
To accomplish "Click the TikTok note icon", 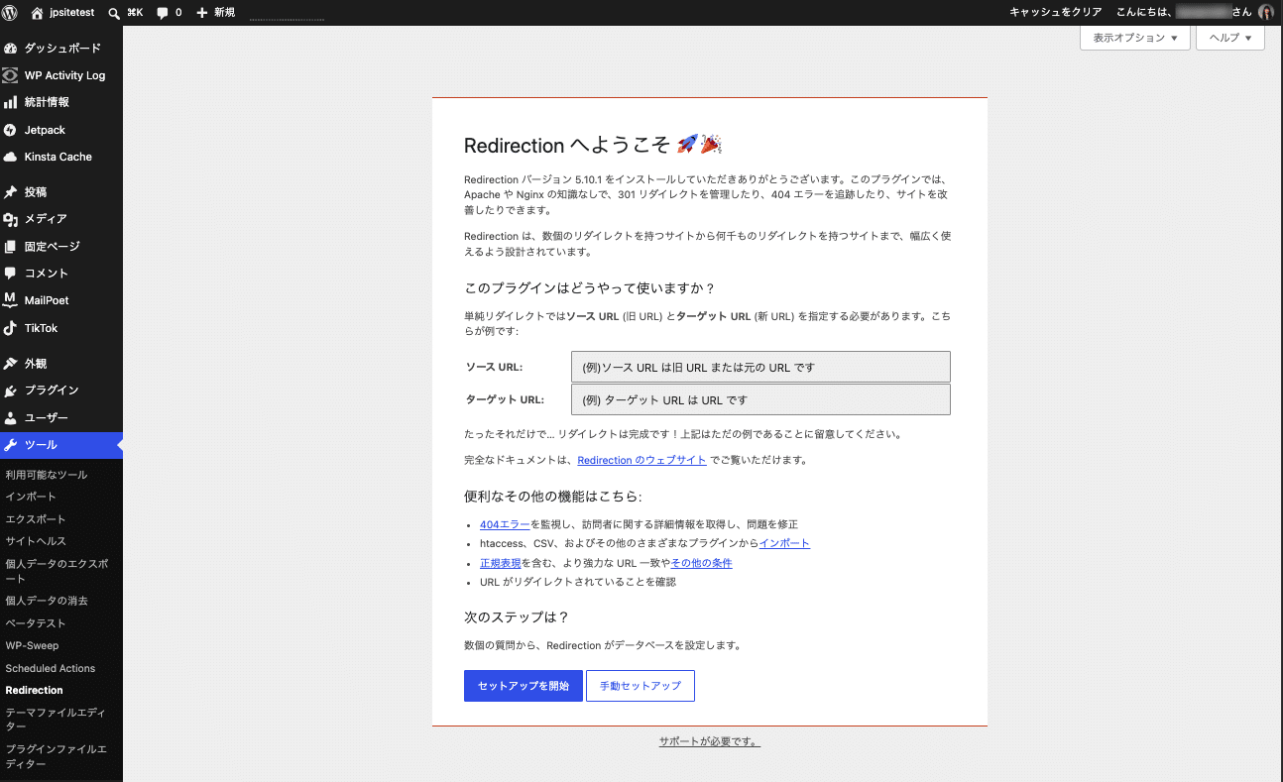I will (11, 328).
